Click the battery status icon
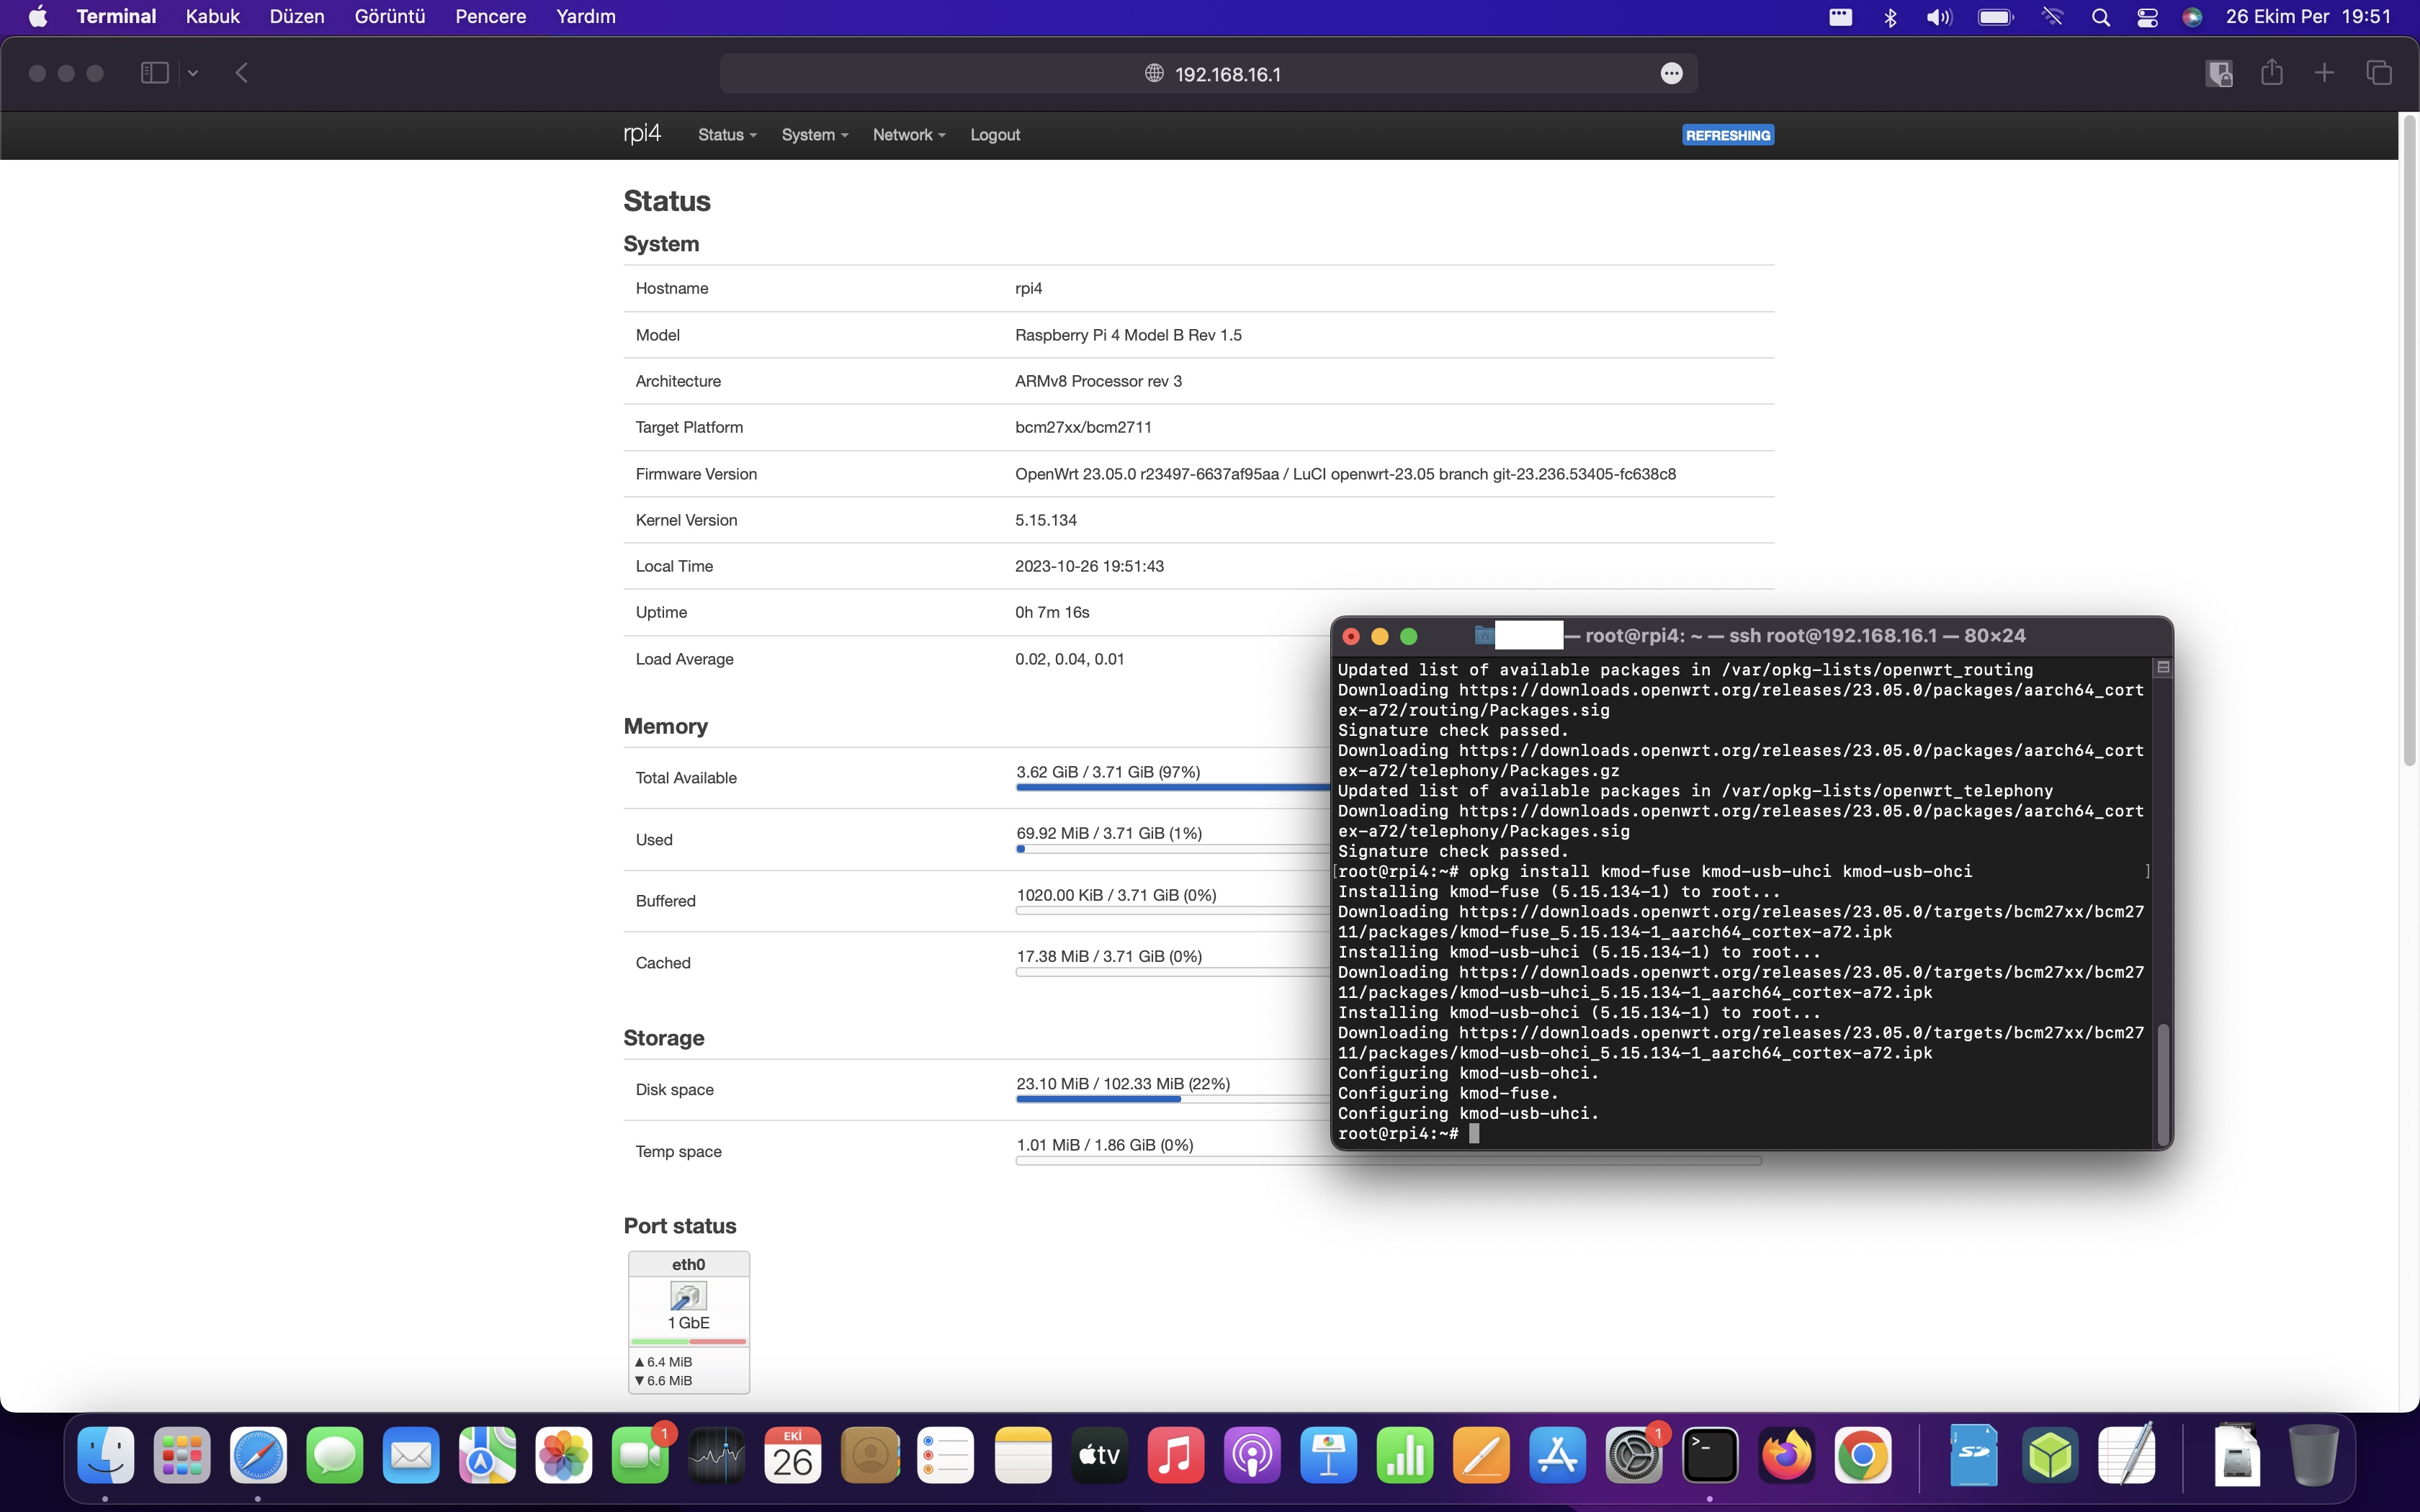Screen dimensions: 2420x1512 pyautogui.click(x=1996, y=17)
